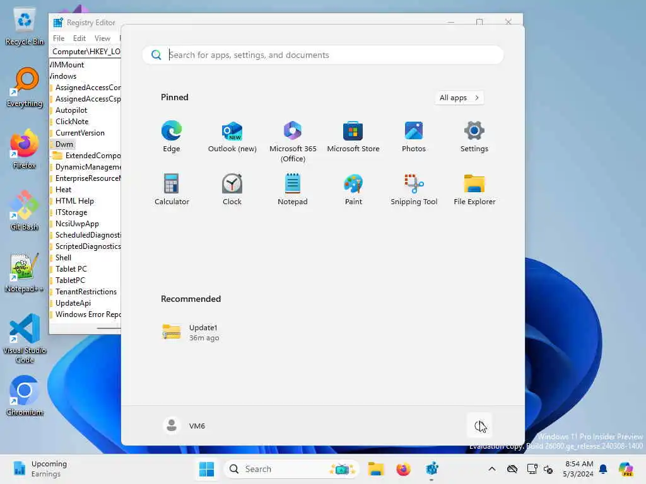Click the Registry Editor address bar
Screen dimensions: 646x484
[86, 52]
